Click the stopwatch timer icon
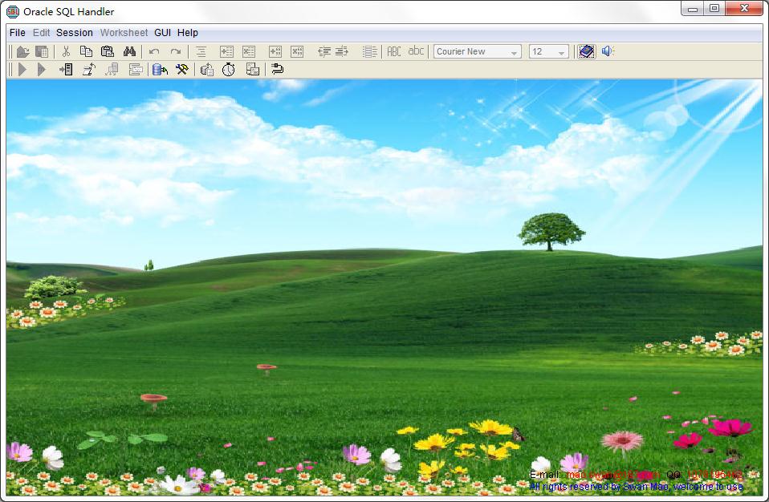Image resolution: width=769 pixels, height=502 pixels. pyautogui.click(x=226, y=68)
